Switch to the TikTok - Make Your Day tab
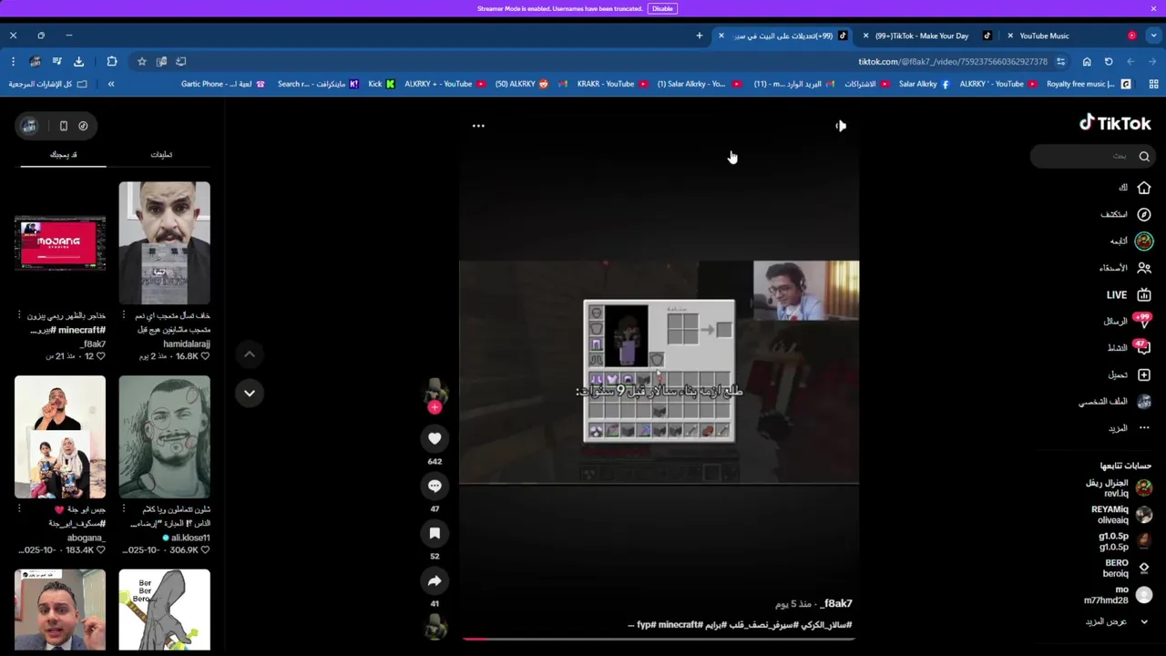The image size is (1166, 656). coord(927,36)
